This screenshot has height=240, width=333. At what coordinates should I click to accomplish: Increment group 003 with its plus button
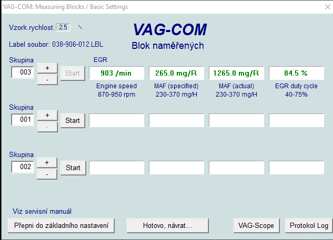point(47,68)
